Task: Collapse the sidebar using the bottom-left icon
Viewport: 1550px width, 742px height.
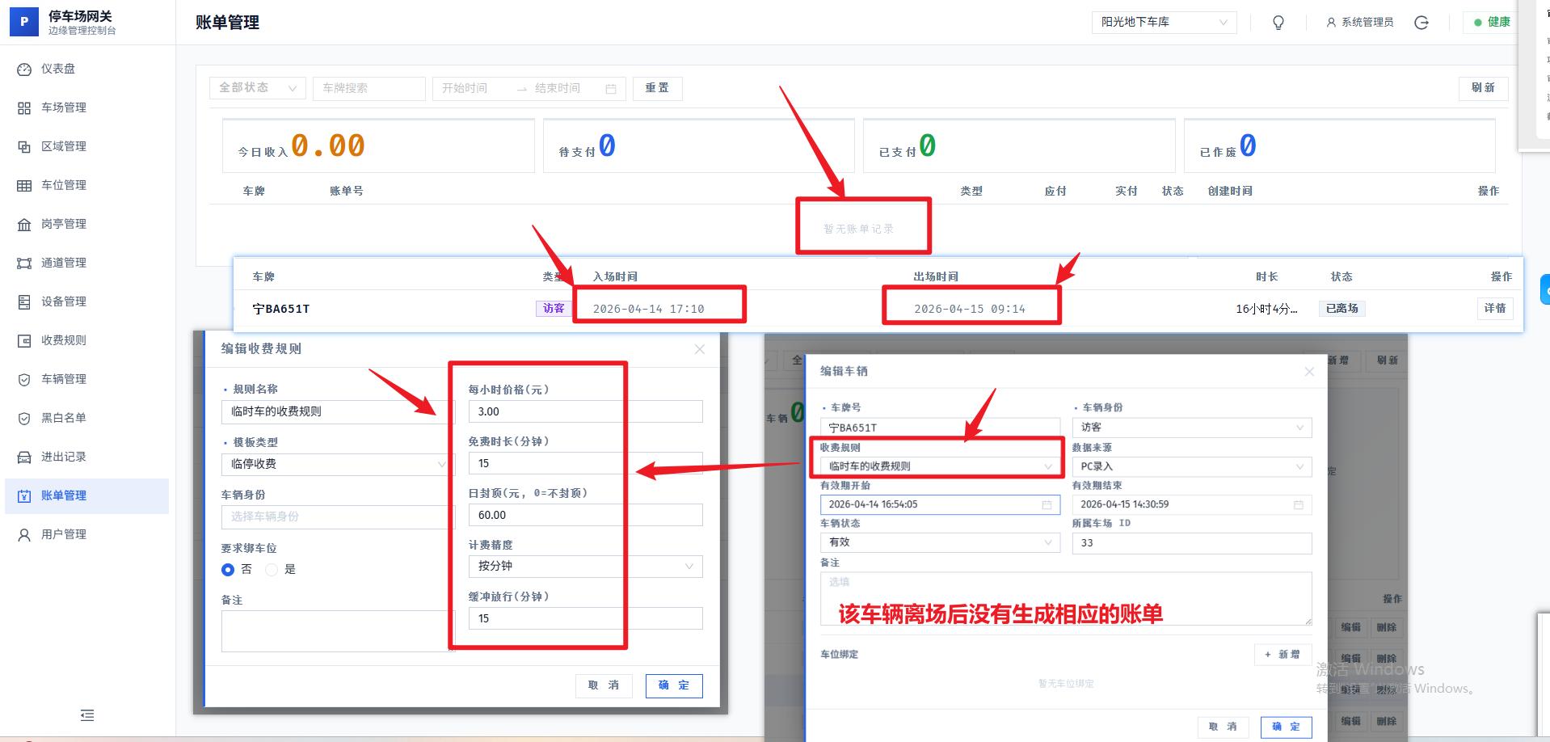Action: pos(86,715)
